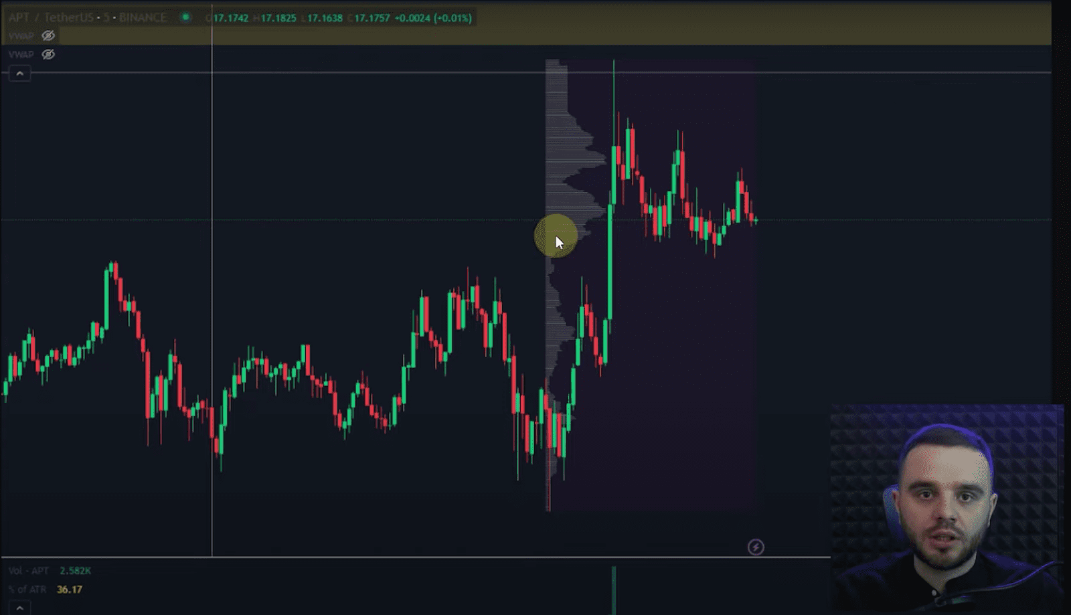Click the lightning bolt go-to-realtime icon

click(x=756, y=547)
